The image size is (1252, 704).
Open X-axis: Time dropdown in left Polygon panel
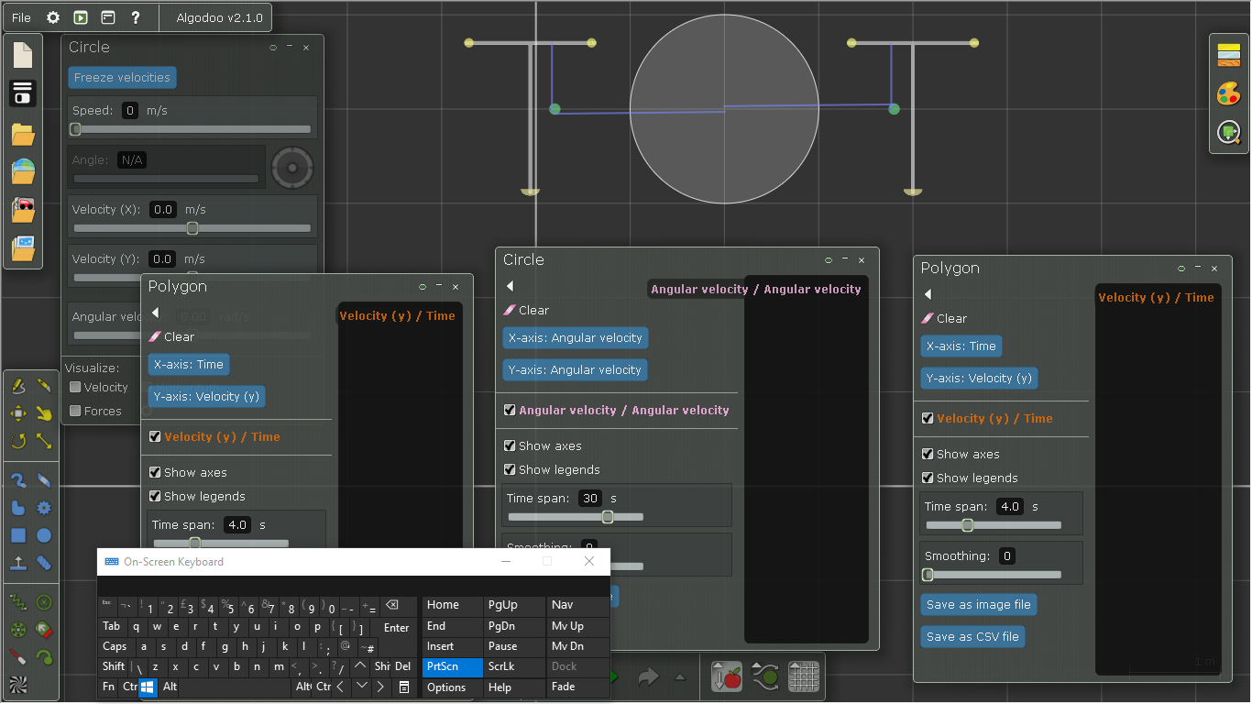coord(189,364)
